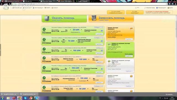Image resolution: width=177 pixels, height=100 pixels.
Task: Open Google Chrome from the taskbar
Action: click(x=20, y=98)
